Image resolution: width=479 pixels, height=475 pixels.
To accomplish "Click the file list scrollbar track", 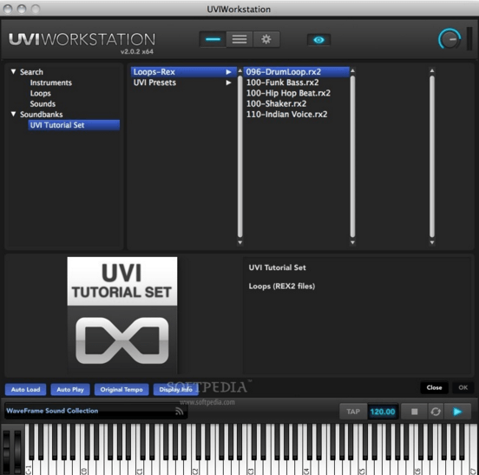I will point(352,156).
